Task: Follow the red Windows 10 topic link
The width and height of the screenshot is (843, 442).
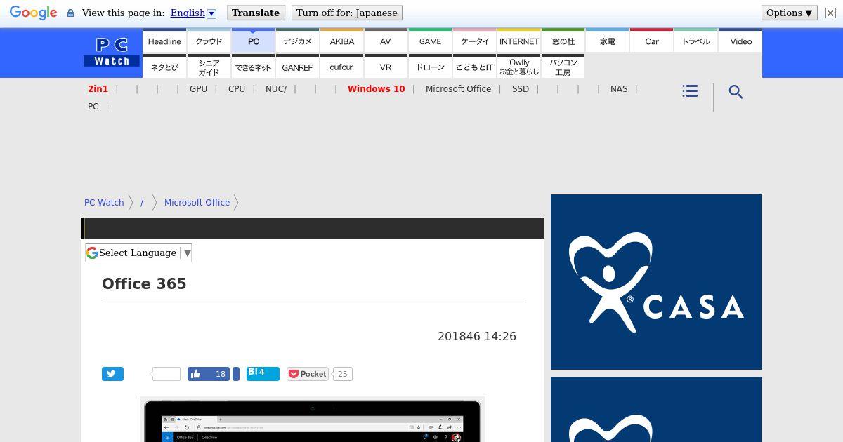Action: tap(376, 89)
